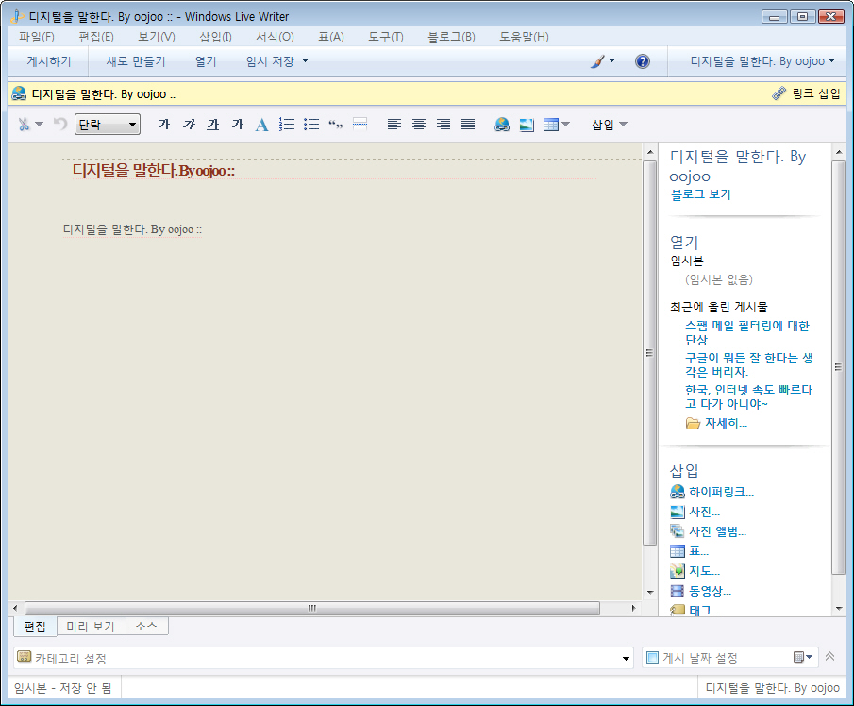Click the 동영상... sidebar link
Viewport: 854px width, 706px height.
coord(701,591)
